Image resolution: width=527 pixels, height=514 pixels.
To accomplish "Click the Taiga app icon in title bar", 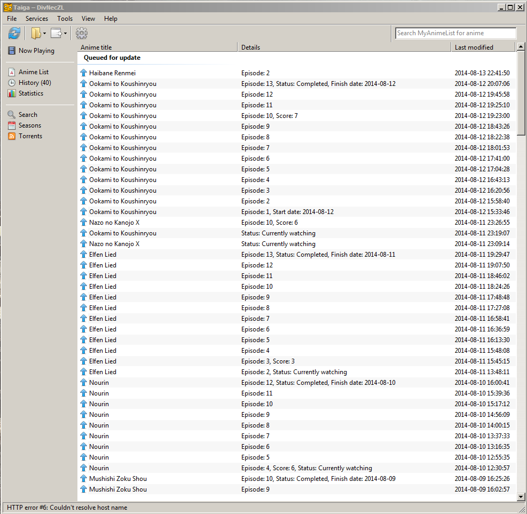I will pos(7,7).
